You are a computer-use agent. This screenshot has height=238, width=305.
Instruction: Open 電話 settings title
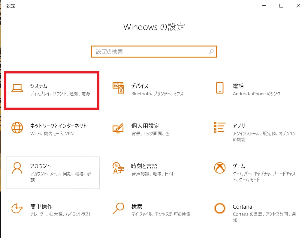[238, 86]
